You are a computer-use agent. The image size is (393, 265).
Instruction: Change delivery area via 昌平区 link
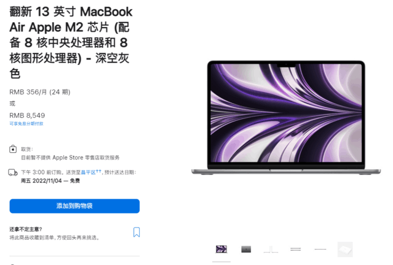[88, 172]
